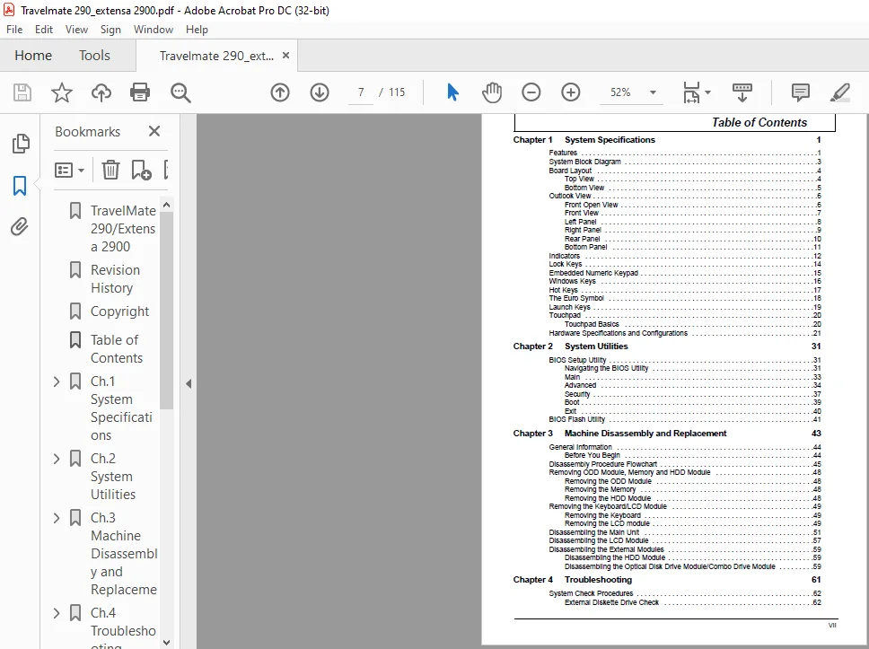
Task: Switch to the Home tab
Action: tap(33, 56)
